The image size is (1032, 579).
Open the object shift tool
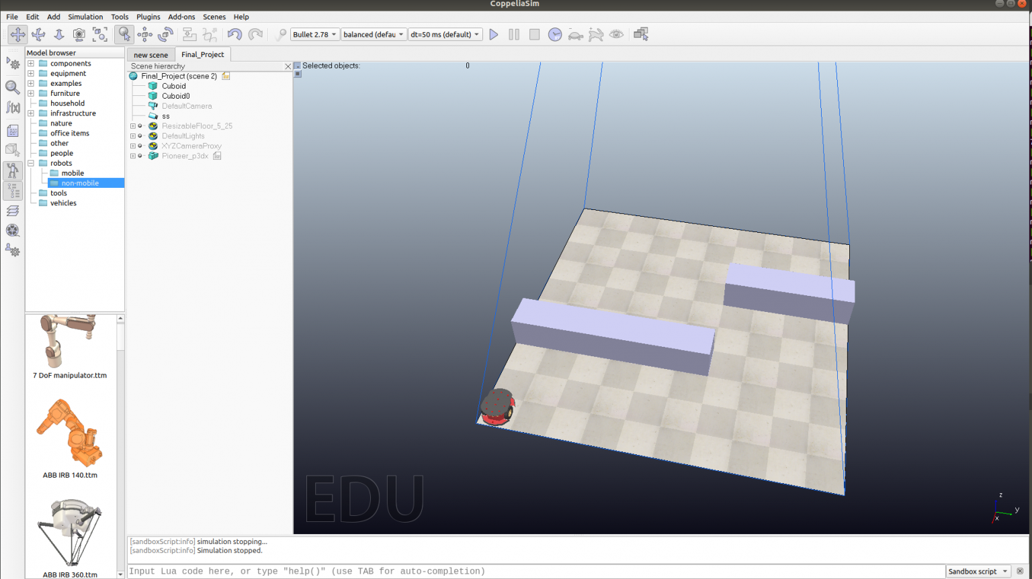coord(144,34)
